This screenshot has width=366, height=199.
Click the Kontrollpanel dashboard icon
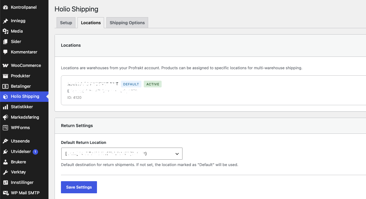(x=5, y=7)
